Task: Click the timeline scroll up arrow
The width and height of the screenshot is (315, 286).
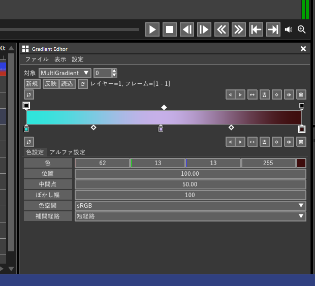Action: click(11, 48)
